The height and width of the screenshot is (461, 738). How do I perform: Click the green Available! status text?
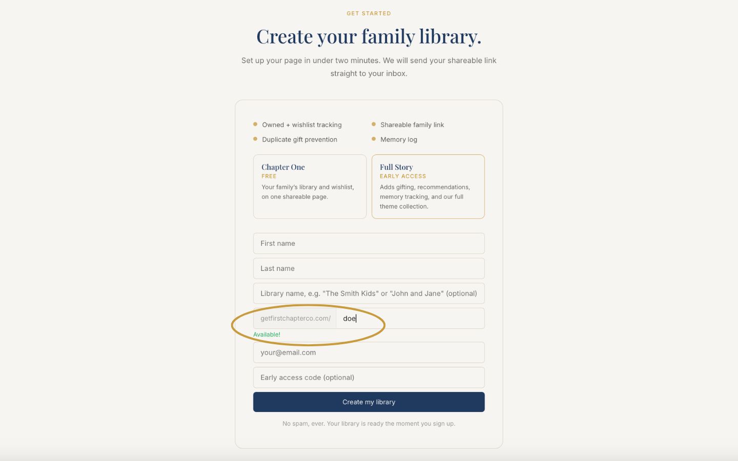(x=266, y=334)
